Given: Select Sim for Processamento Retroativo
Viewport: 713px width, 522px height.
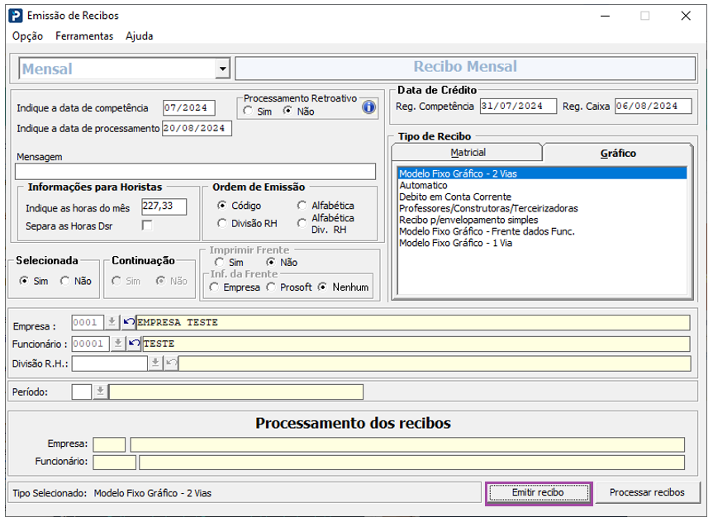Looking at the screenshot, I should click(248, 111).
